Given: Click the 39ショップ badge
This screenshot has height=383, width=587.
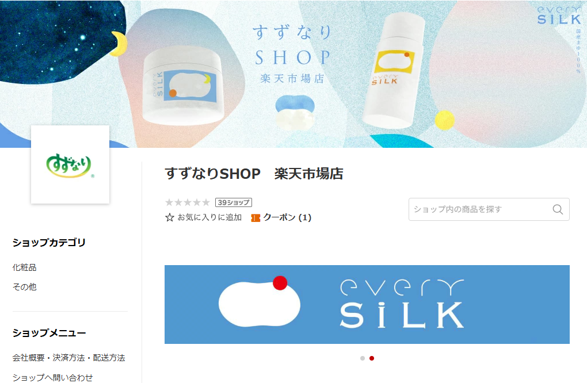Looking at the screenshot, I should (234, 202).
